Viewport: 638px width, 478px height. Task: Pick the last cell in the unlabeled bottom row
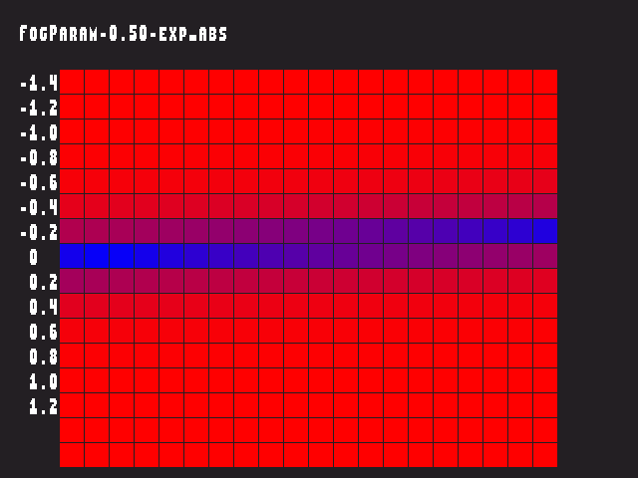pyautogui.click(x=545, y=455)
